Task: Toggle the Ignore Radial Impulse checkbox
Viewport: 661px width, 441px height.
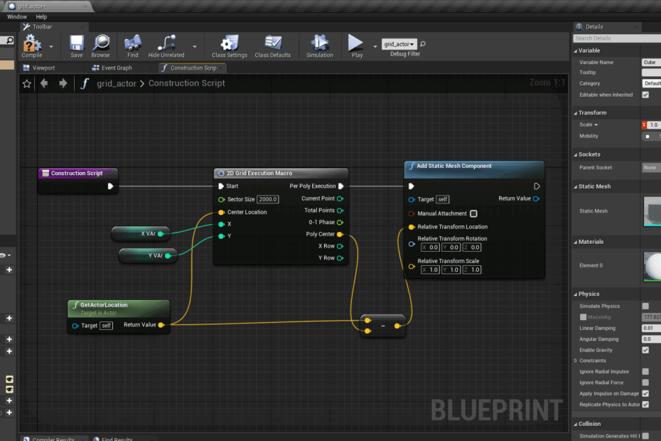Action: pyautogui.click(x=645, y=371)
